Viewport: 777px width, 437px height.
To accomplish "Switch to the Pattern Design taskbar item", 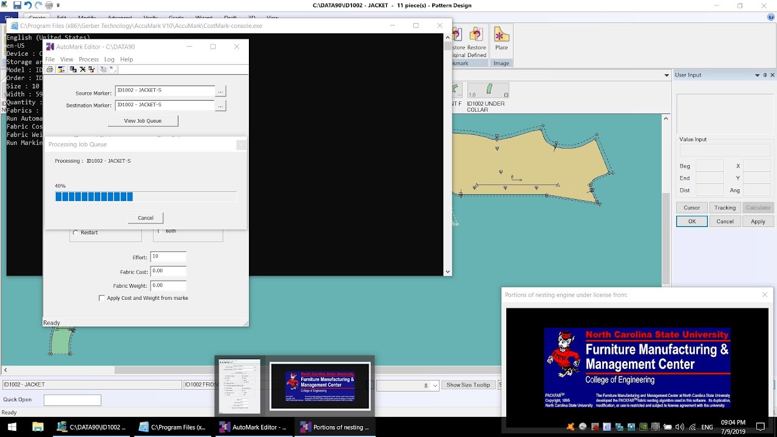I will click(91, 427).
